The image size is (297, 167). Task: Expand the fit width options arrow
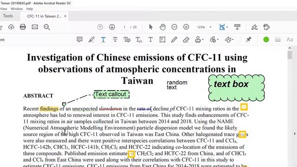(x=227, y=27)
